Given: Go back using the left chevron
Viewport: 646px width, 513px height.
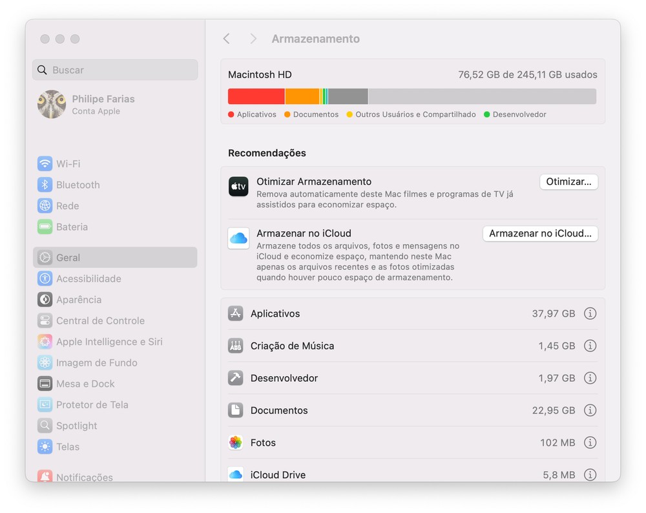Looking at the screenshot, I should tap(226, 39).
